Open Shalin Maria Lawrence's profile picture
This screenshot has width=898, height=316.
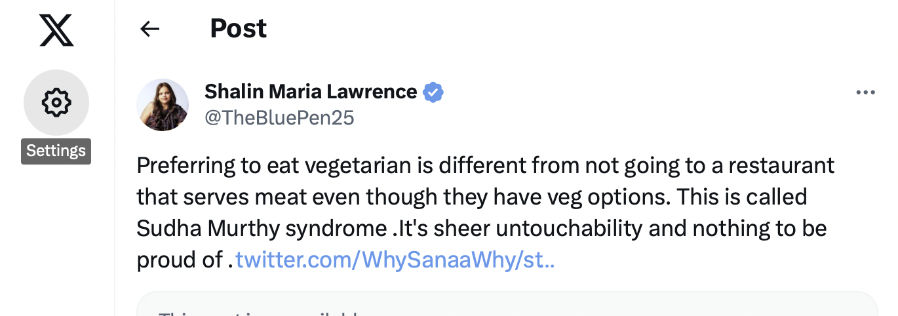pos(163,105)
